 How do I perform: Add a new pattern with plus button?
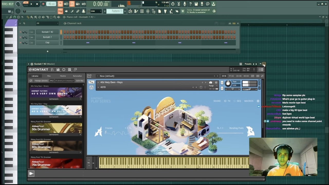pos(125,11)
